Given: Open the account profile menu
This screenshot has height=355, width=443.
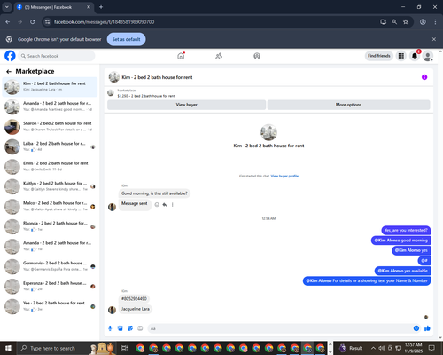Looking at the screenshot, I should 428,56.
